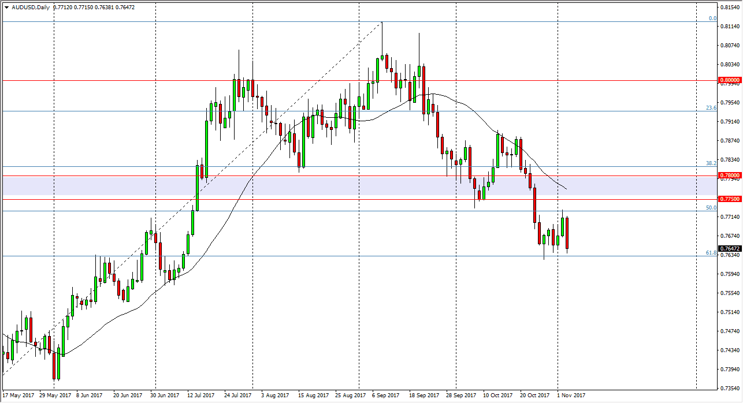Click 0.74740 on the price axis

pyautogui.click(x=729, y=331)
